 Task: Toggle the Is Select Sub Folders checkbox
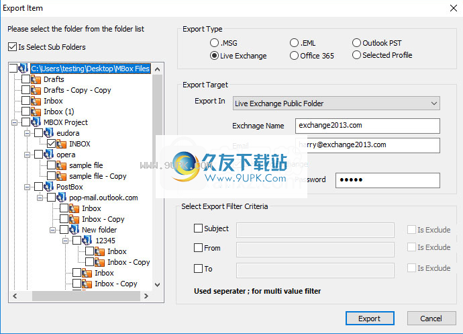[12, 47]
